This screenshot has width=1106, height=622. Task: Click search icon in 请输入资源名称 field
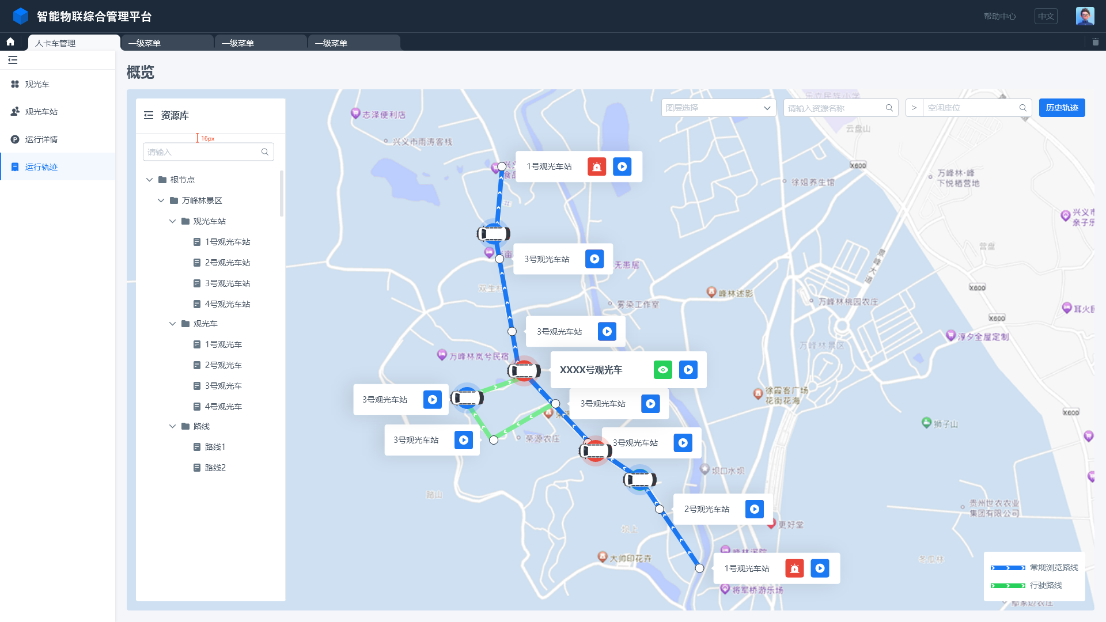[x=889, y=108]
